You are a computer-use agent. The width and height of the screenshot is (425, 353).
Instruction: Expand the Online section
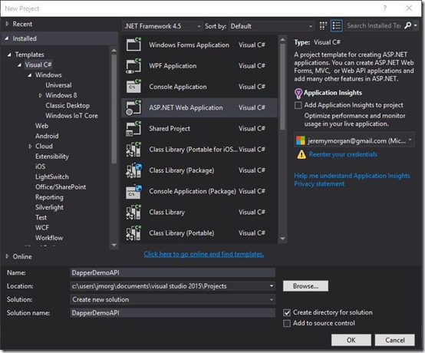tap(8, 256)
